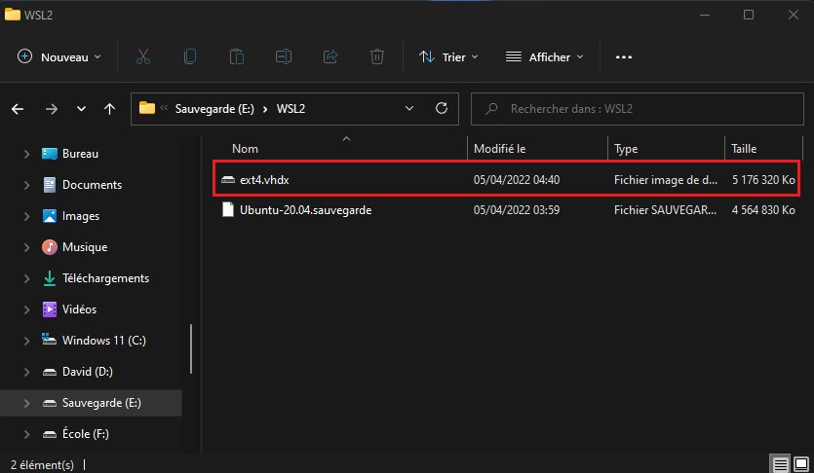The height and width of the screenshot is (473, 814).
Task: Click the Cut scissors icon
Action: (142, 56)
